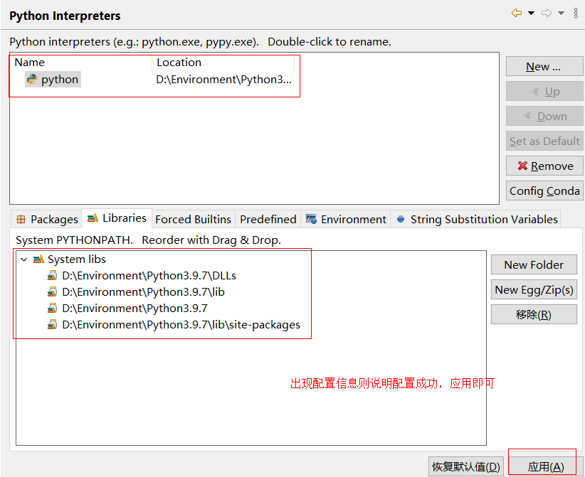
Task: Click the Environment tab icon
Action: coord(311,219)
